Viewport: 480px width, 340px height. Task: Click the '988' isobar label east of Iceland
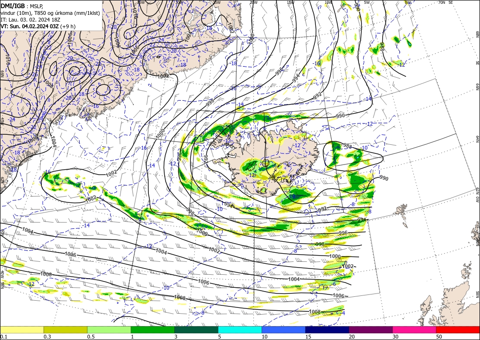(348, 146)
